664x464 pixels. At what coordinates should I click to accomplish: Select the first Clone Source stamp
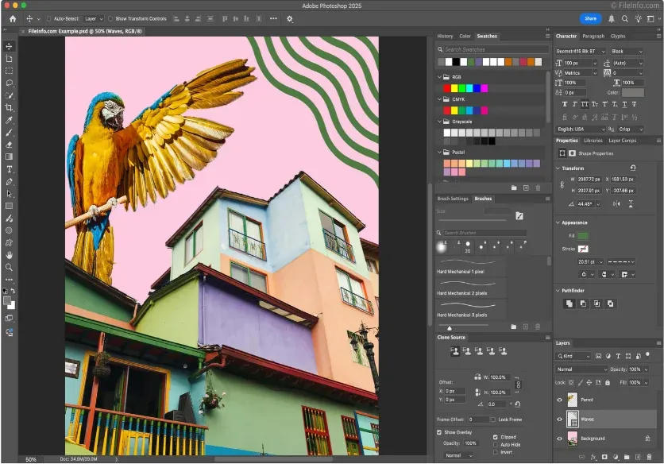pyautogui.click(x=455, y=351)
